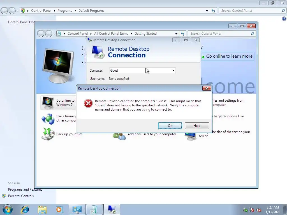Click the search box in Default Programs window

point(250,11)
